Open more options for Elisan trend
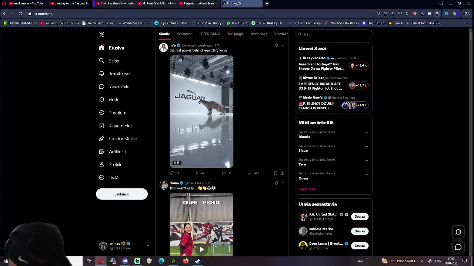Screen dimensions: 474x266 click(366, 147)
